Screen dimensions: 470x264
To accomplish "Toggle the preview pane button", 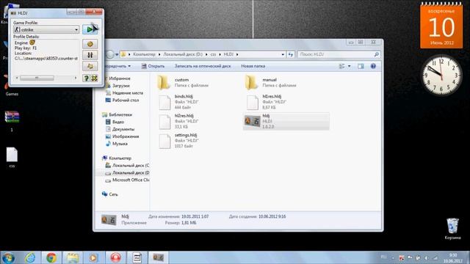I will [361, 66].
